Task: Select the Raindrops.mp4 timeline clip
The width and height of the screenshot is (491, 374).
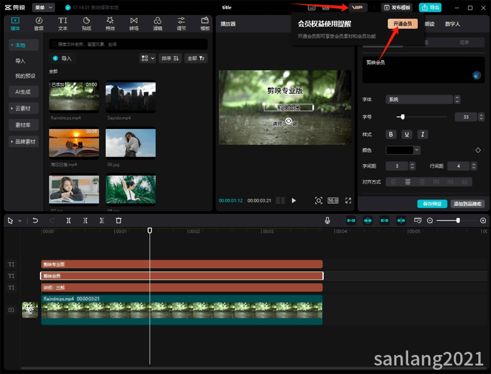Action: pos(182,310)
